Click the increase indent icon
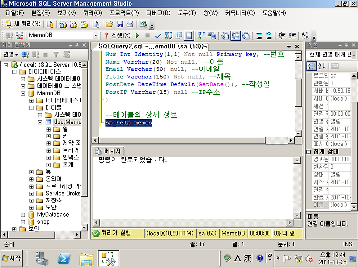The image size is (358, 268). pos(292,36)
